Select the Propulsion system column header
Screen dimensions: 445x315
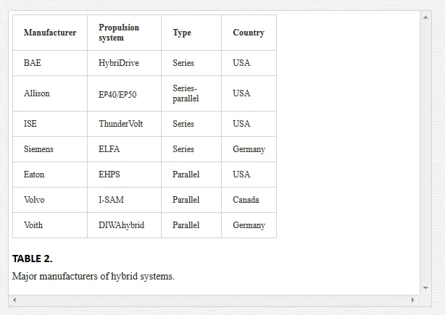pos(125,33)
